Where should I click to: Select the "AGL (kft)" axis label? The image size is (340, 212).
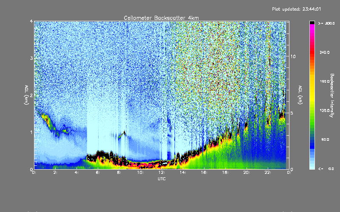tap(300, 95)
